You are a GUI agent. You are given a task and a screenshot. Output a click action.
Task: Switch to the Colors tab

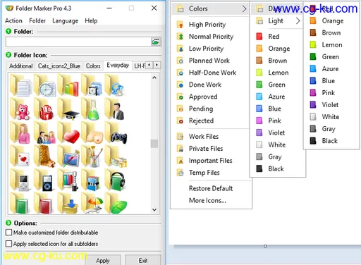(93, 66)
